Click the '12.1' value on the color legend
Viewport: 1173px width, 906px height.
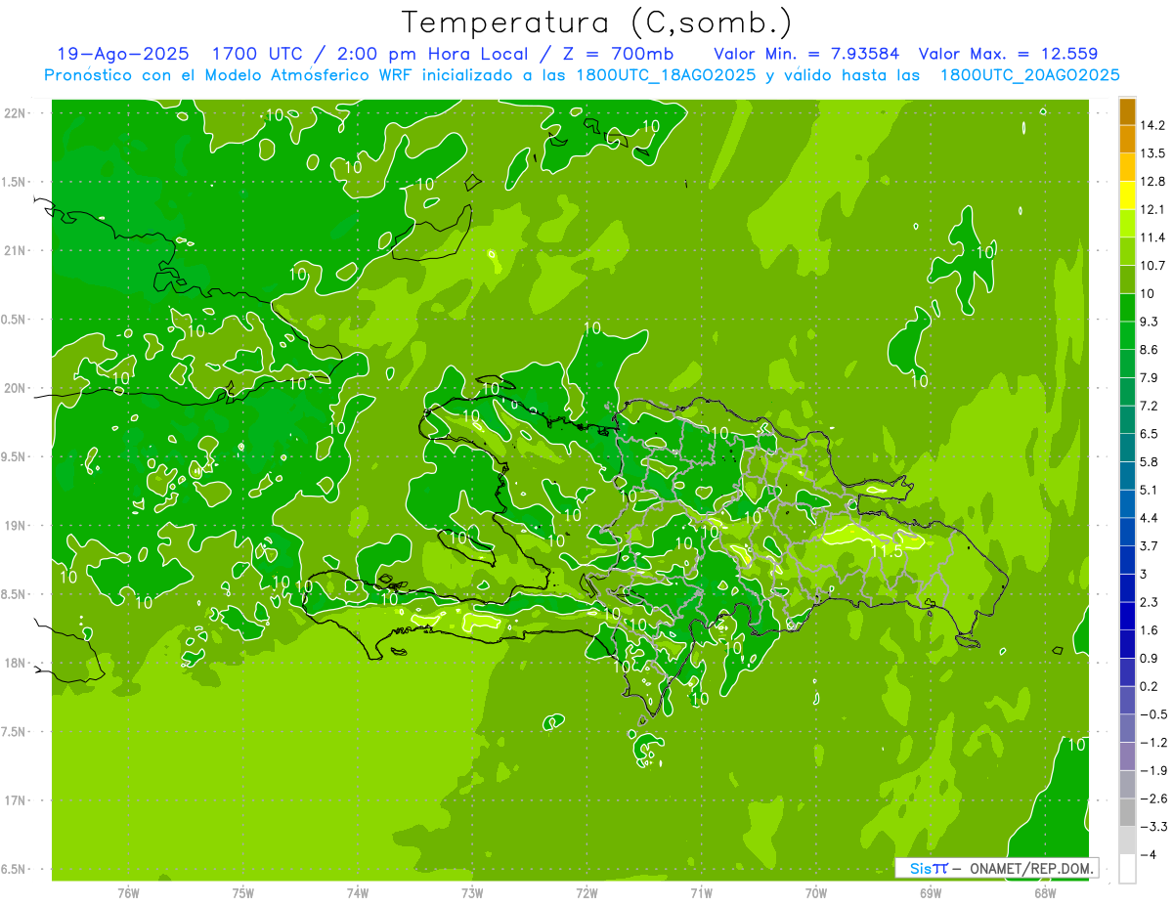coord(1153,209)
